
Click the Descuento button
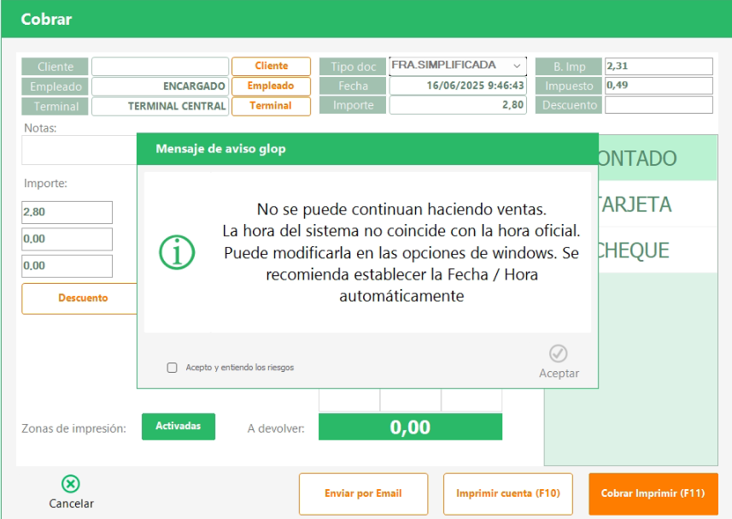click(83, 298)
